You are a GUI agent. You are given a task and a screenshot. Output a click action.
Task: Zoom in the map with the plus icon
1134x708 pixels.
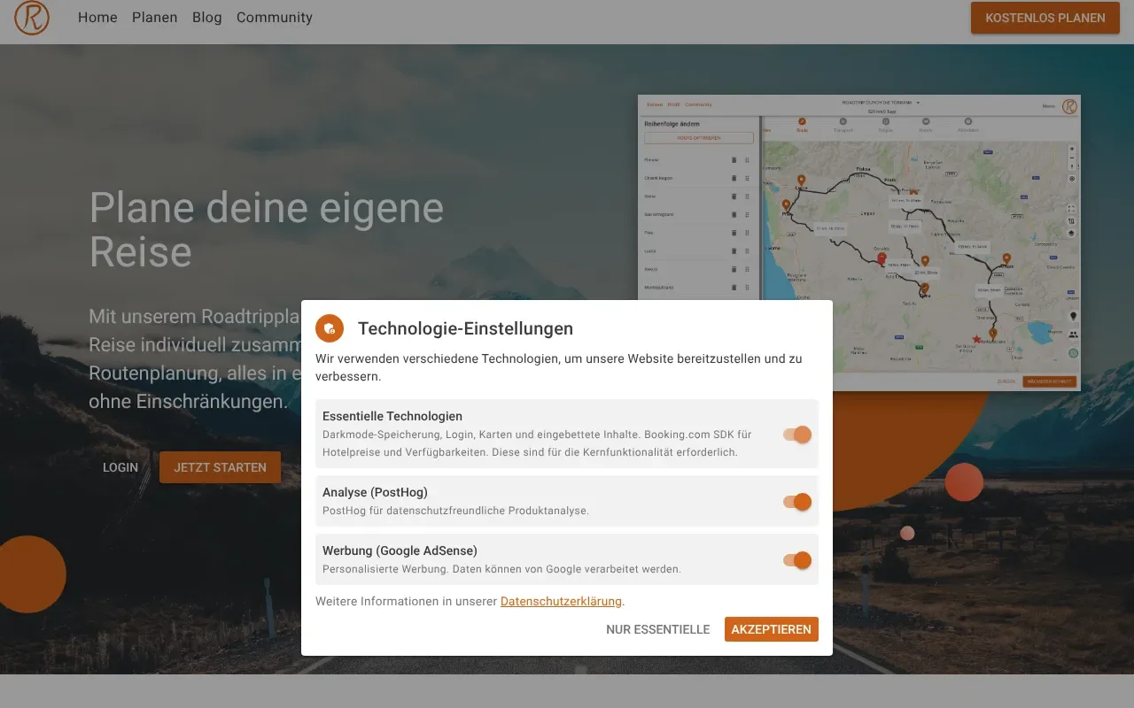pos(1073,148)
